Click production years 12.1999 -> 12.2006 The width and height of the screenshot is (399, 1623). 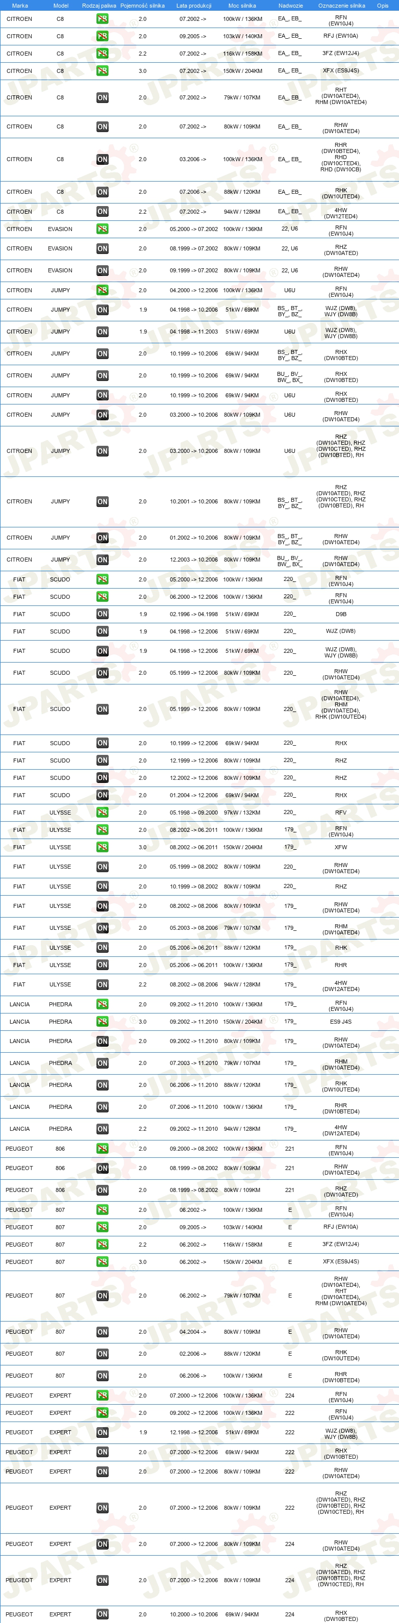pyautogui.click(x=193, y=760)
